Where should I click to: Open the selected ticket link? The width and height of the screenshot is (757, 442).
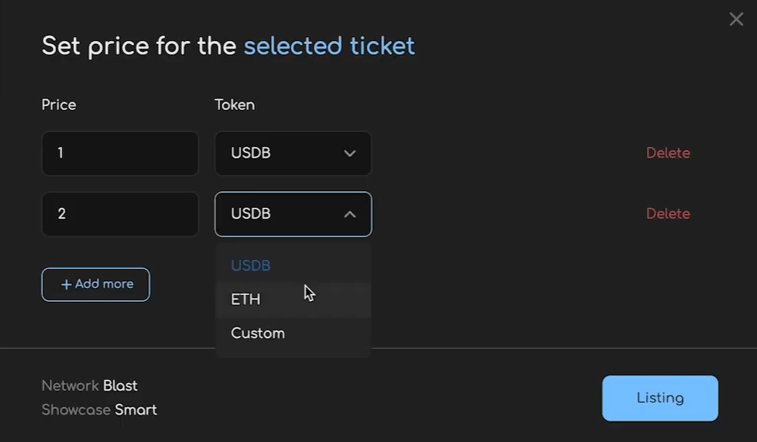pyautogui.click(x=328, y=45)
